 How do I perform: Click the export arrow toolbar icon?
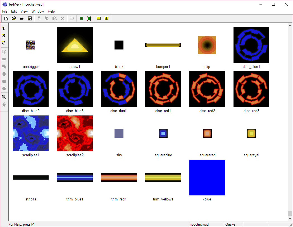[22, 18]
